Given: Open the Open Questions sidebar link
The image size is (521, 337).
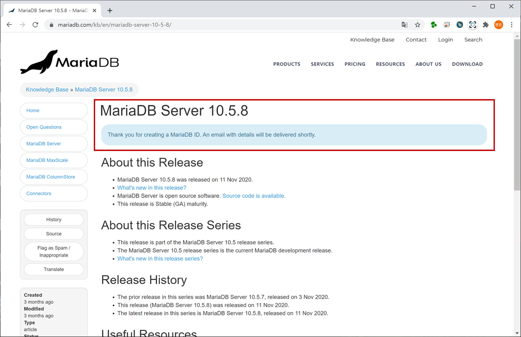Looking at the screenshot, I should 54,127.
